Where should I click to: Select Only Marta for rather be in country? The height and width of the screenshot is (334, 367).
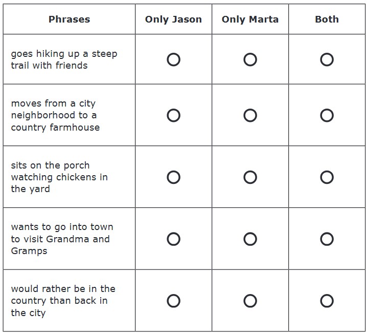[x=250, y=301]
